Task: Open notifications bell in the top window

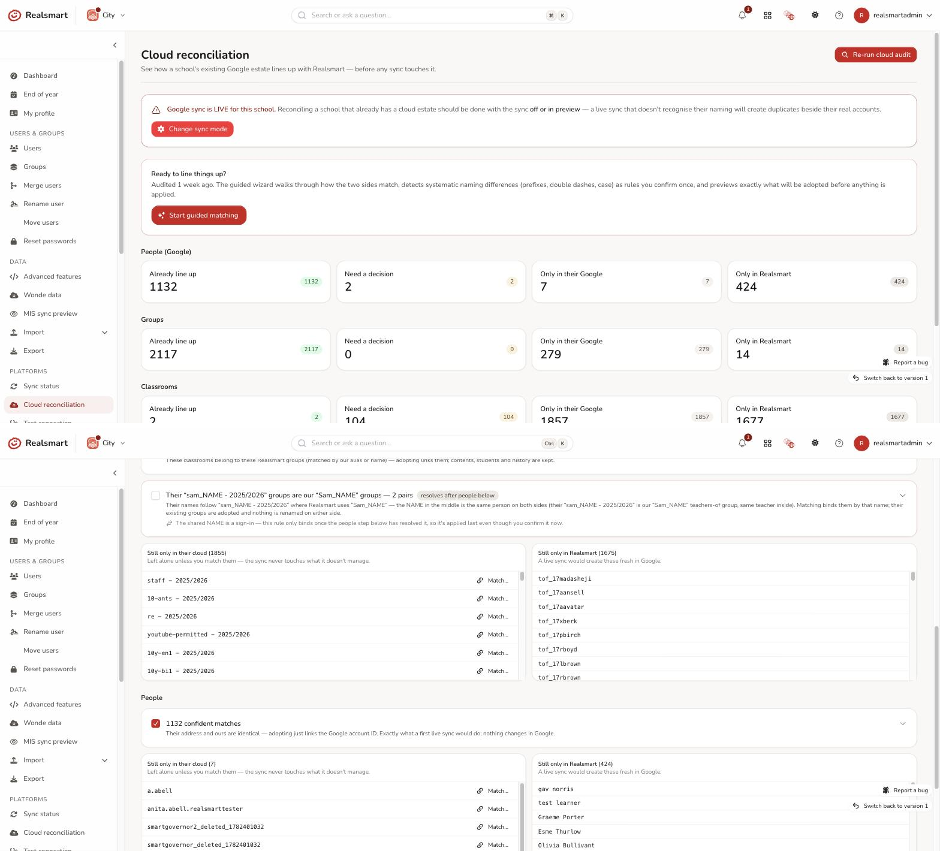Action: click(x=742, y=15)
